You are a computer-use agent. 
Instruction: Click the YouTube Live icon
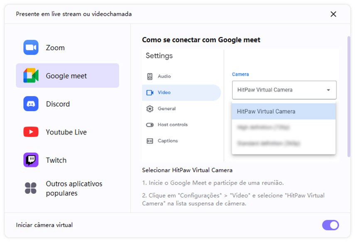(30, 132)
